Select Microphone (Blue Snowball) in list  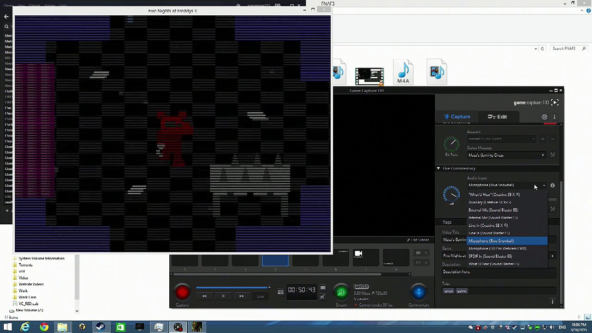click(507, 241)
